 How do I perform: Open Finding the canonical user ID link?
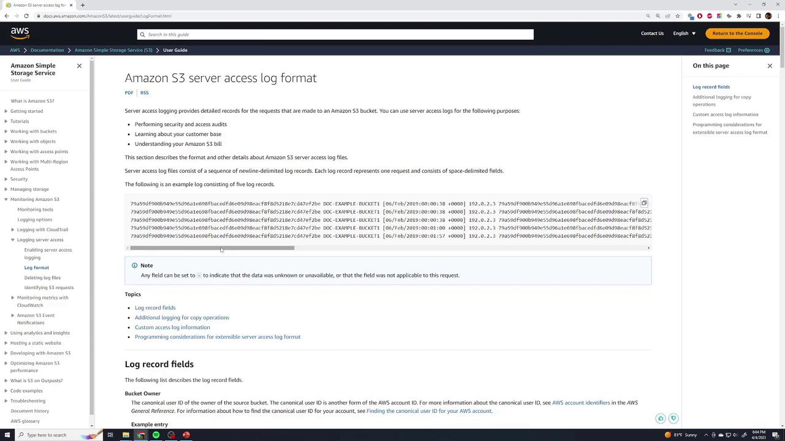(x=429, y=411)
